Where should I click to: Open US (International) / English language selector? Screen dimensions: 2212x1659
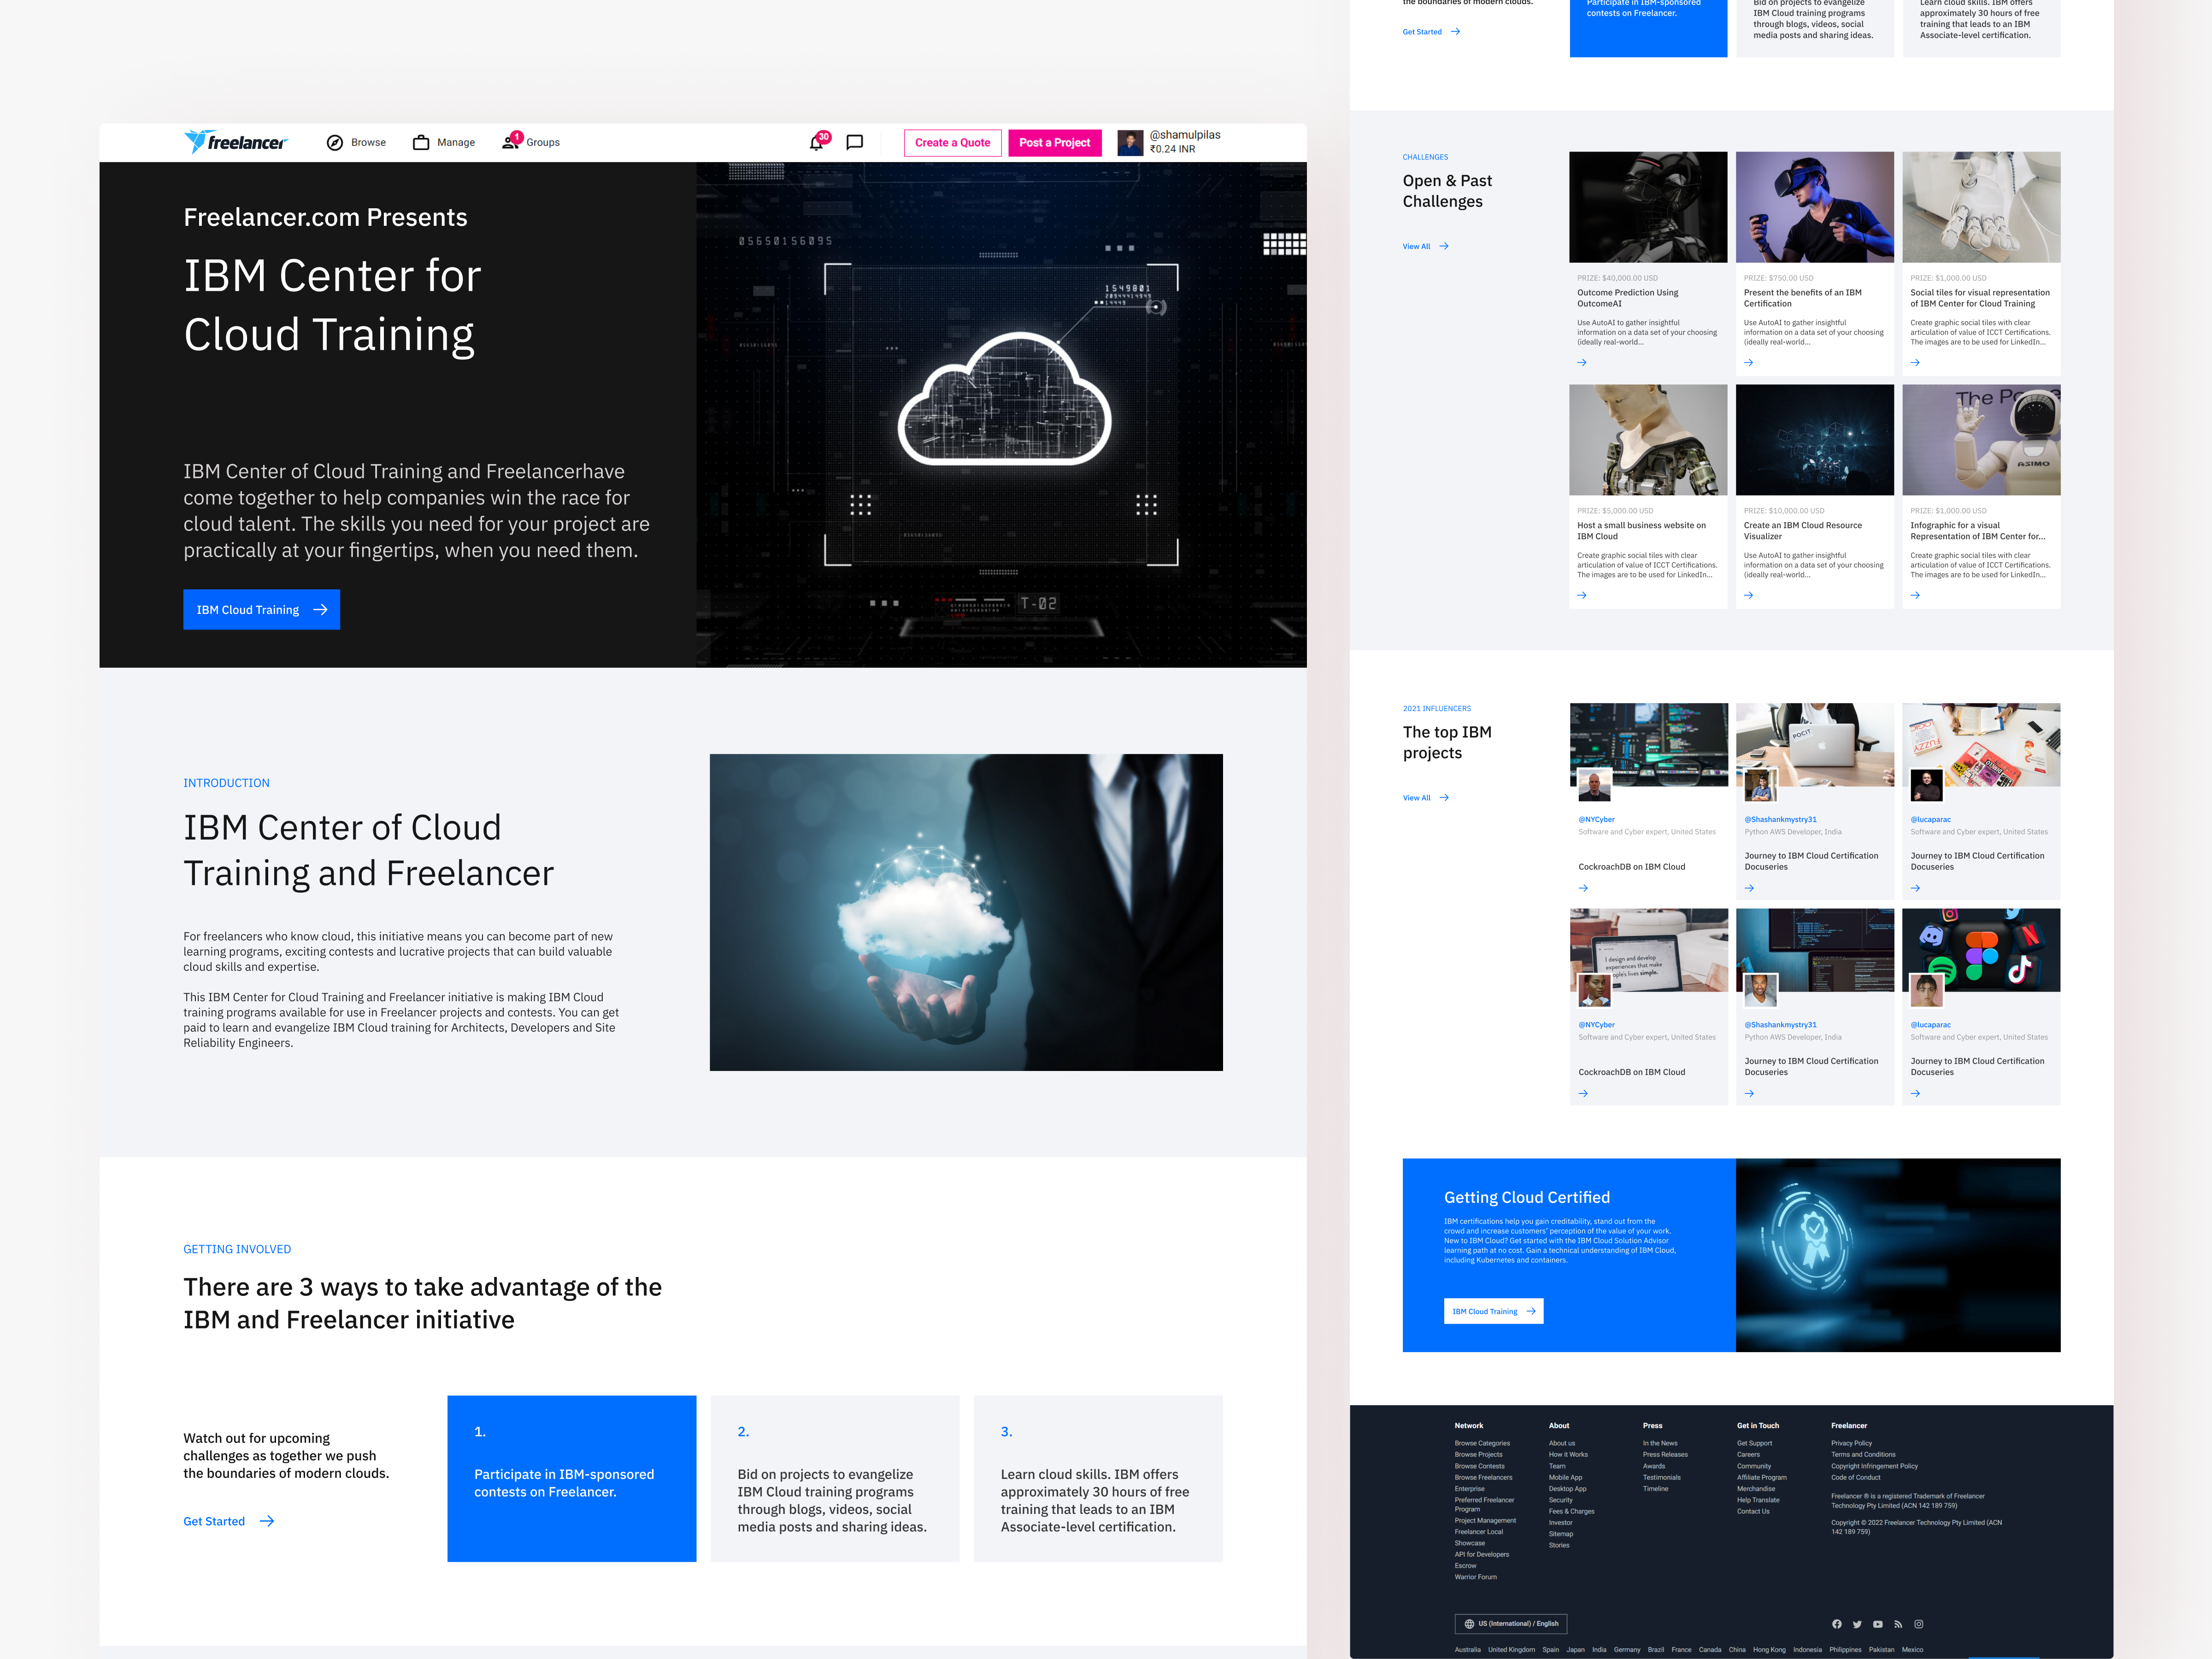[x=1511, y=1624]
